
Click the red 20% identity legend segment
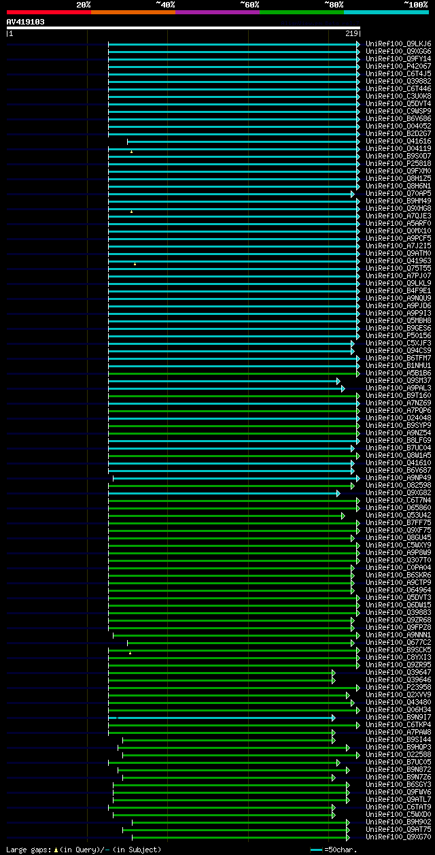tap(49, 12)
